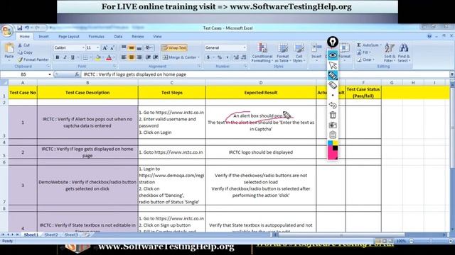Screen dimensions: 455x255
Task: Click the Increase Decimal icon
Action: 236,57
